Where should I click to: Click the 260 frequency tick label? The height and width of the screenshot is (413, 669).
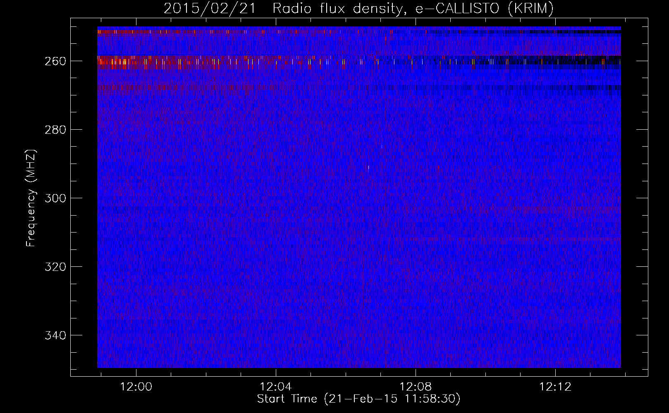[x=55, y=61]
